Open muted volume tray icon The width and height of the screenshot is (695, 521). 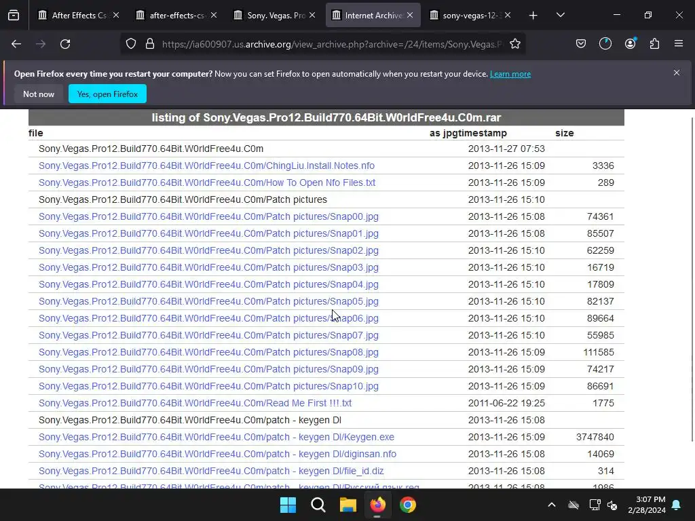click(612, 505)
